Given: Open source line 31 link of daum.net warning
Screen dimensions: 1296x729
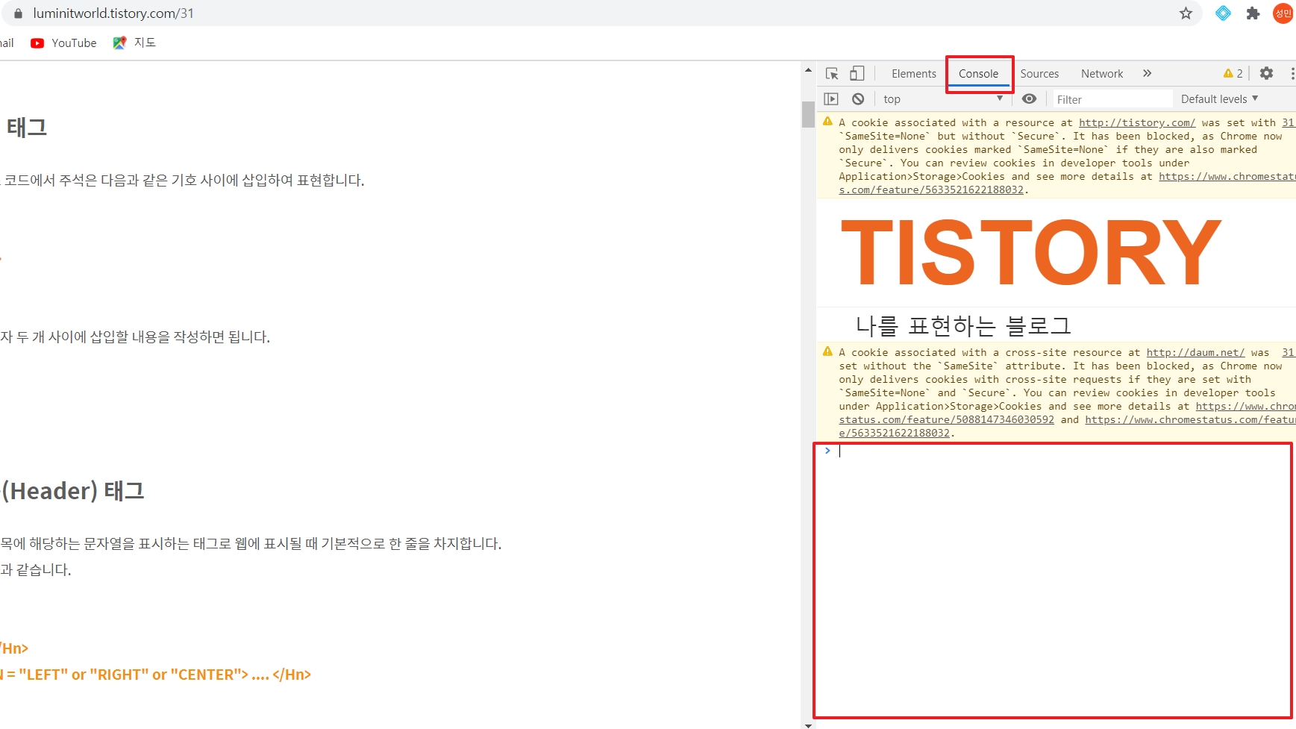Looking at the screenshot, I should (1289, 352).
